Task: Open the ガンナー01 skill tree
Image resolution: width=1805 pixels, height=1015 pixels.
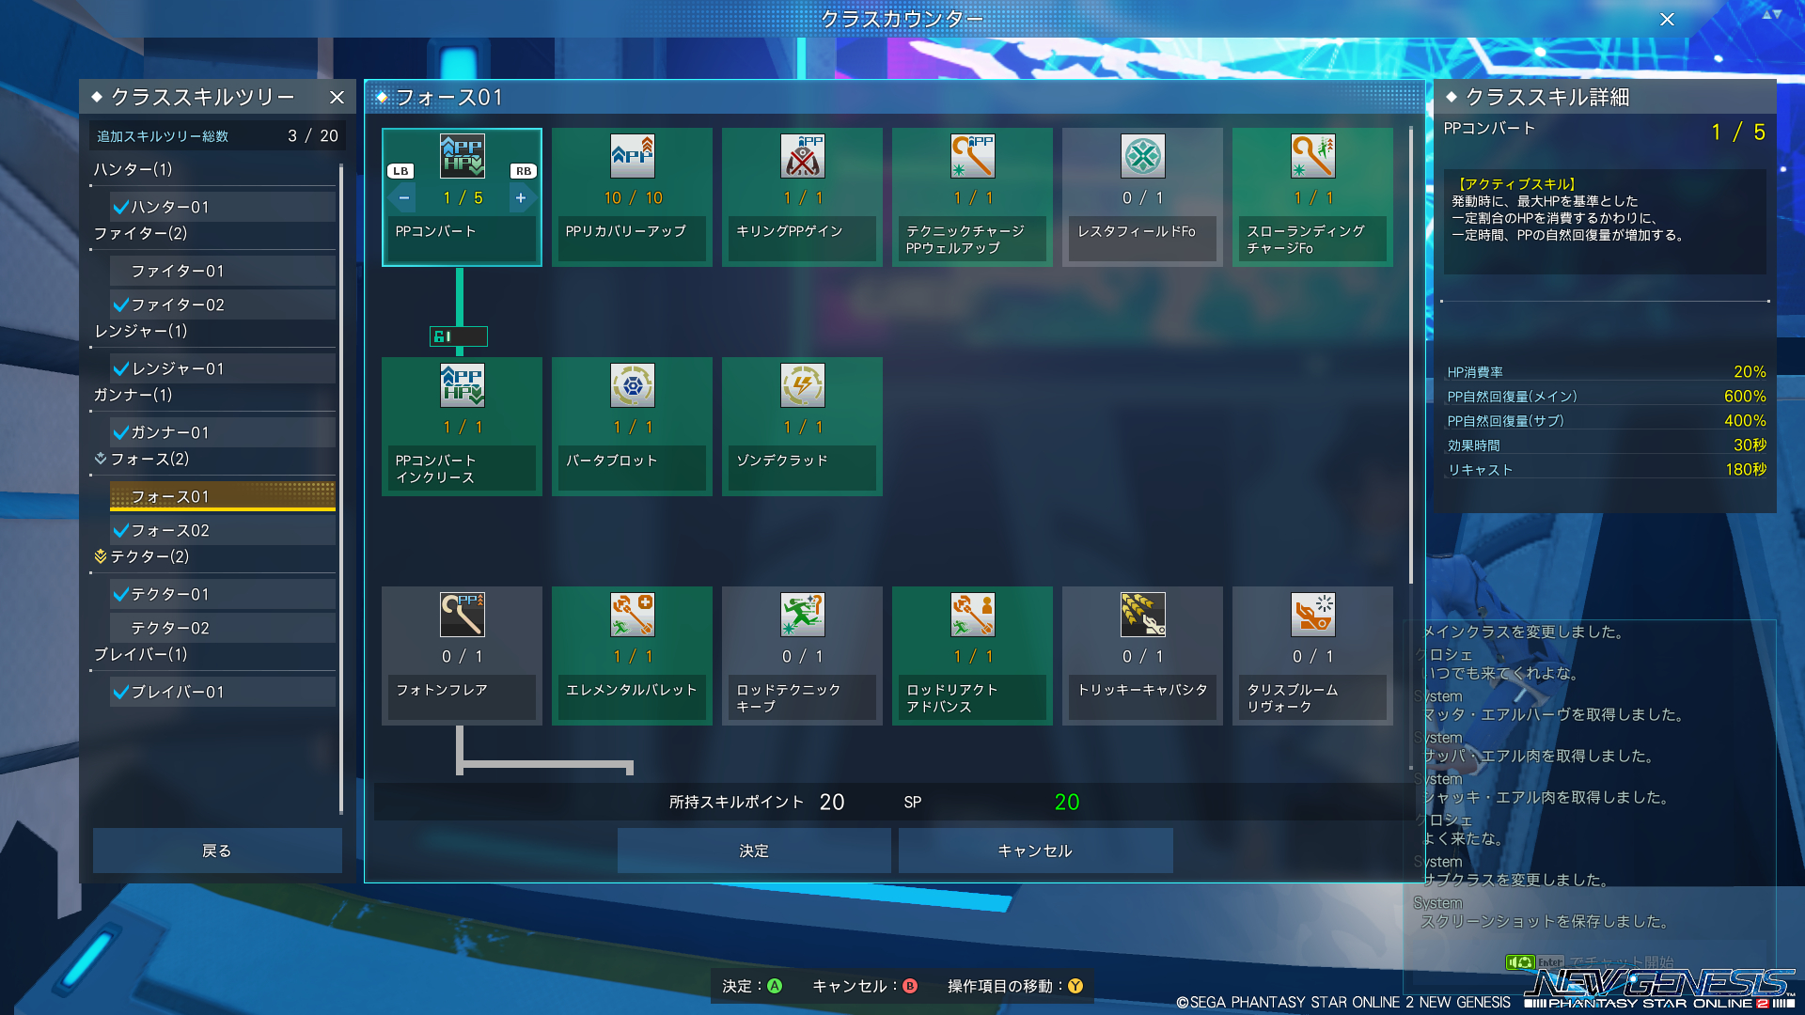Action: [223, 432]
